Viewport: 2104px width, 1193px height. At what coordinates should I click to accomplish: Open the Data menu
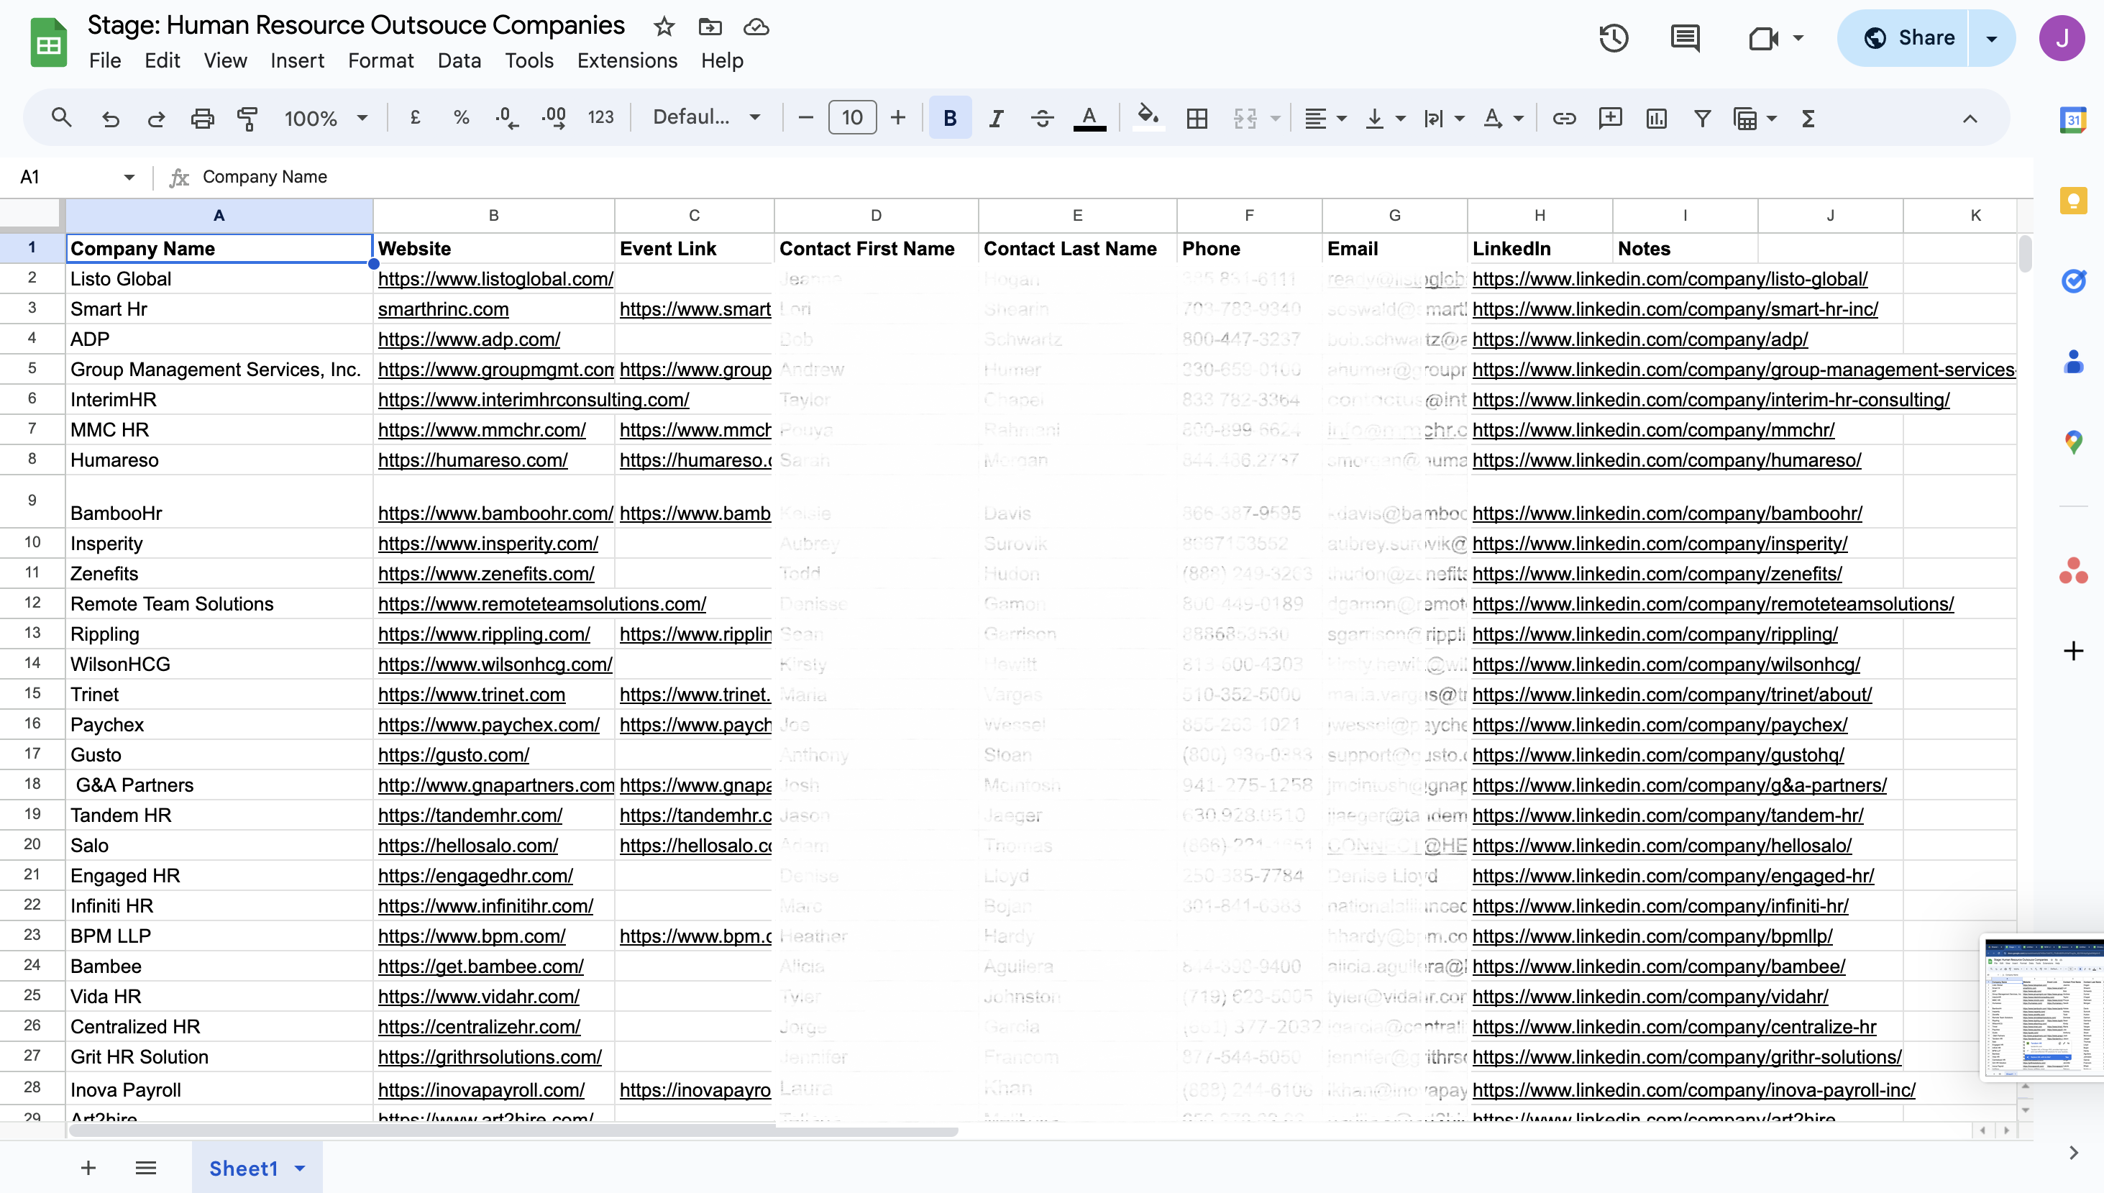[x=459, y=60]
